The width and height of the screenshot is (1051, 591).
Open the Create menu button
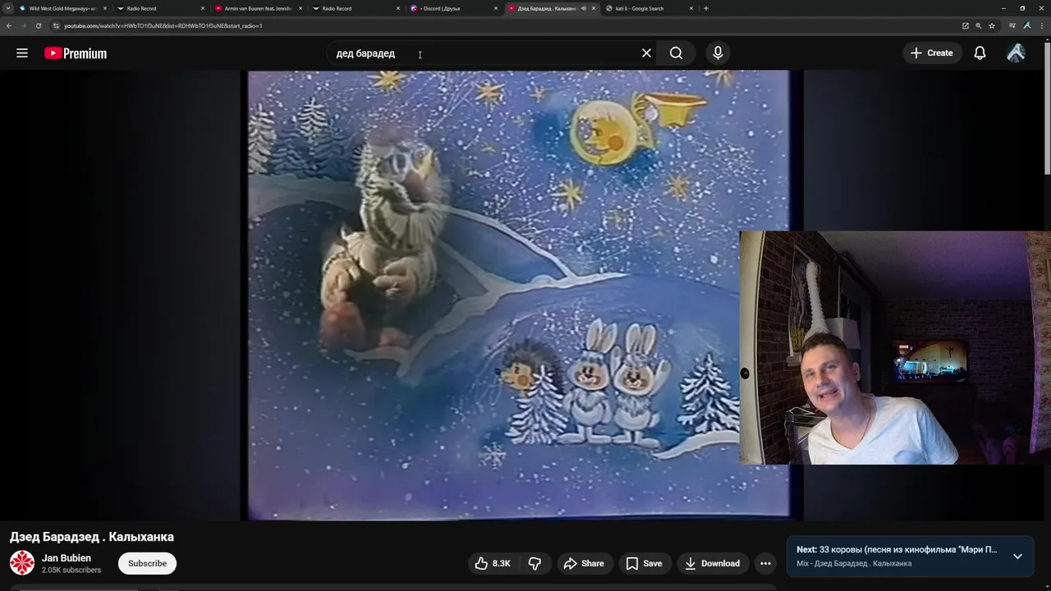[931, 53]
